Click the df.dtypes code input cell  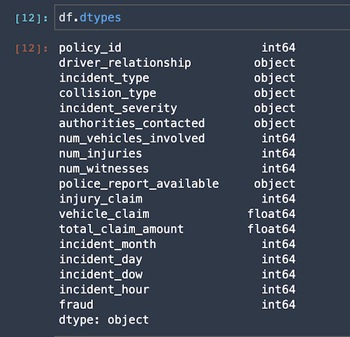click(202, 17)
